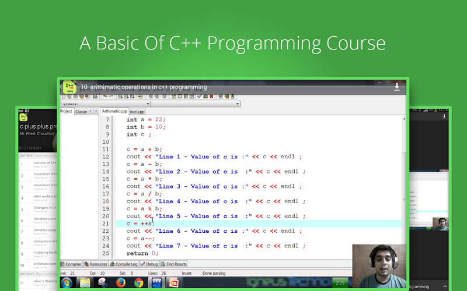Click the green arrow toolbar icon
Screen dimensions: 467x291
click(x=226, y=96)
